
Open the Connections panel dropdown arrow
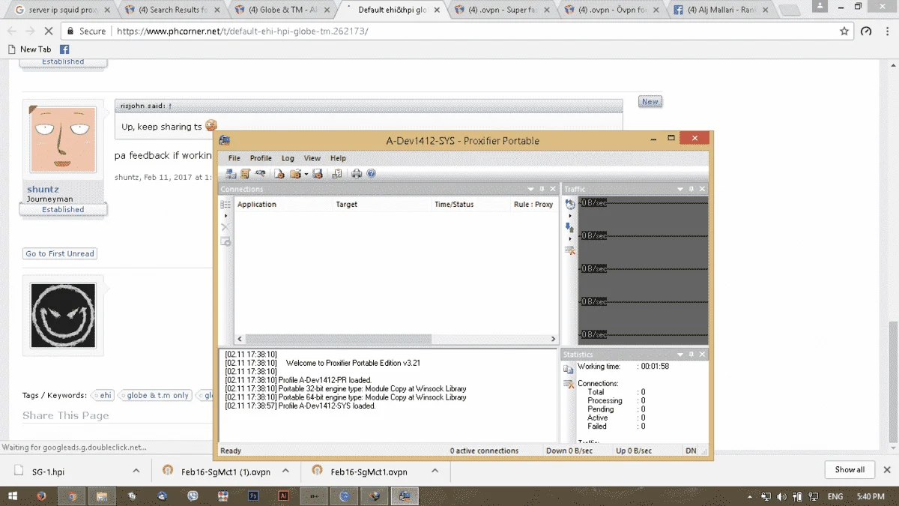click(530, 189)
